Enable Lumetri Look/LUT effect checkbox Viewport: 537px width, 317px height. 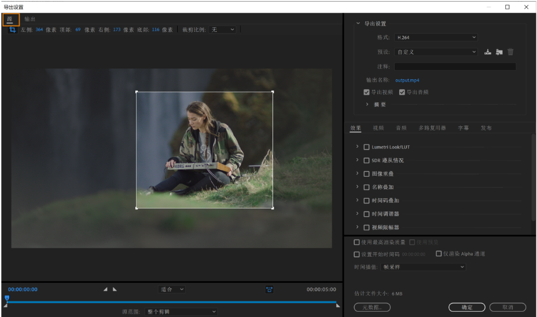coord(366,147)
